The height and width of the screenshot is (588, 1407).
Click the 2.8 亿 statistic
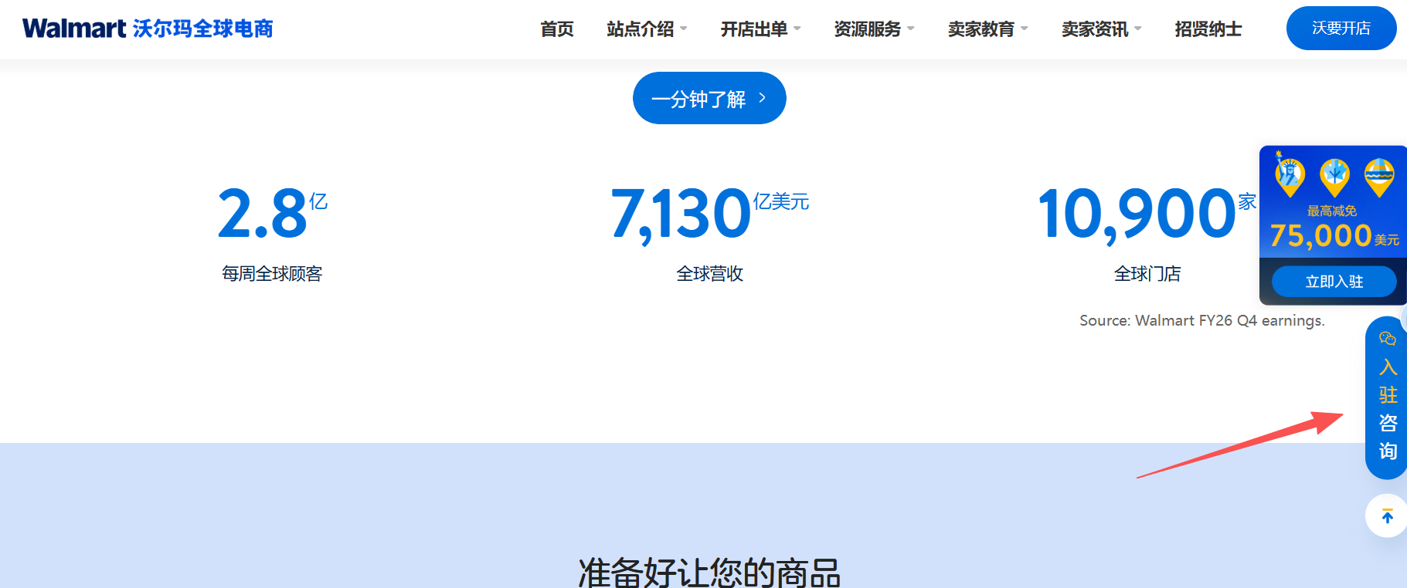pyautogui.click(x=273, y=214)
